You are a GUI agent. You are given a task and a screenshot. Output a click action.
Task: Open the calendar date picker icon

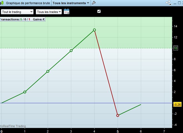(67, 11)
